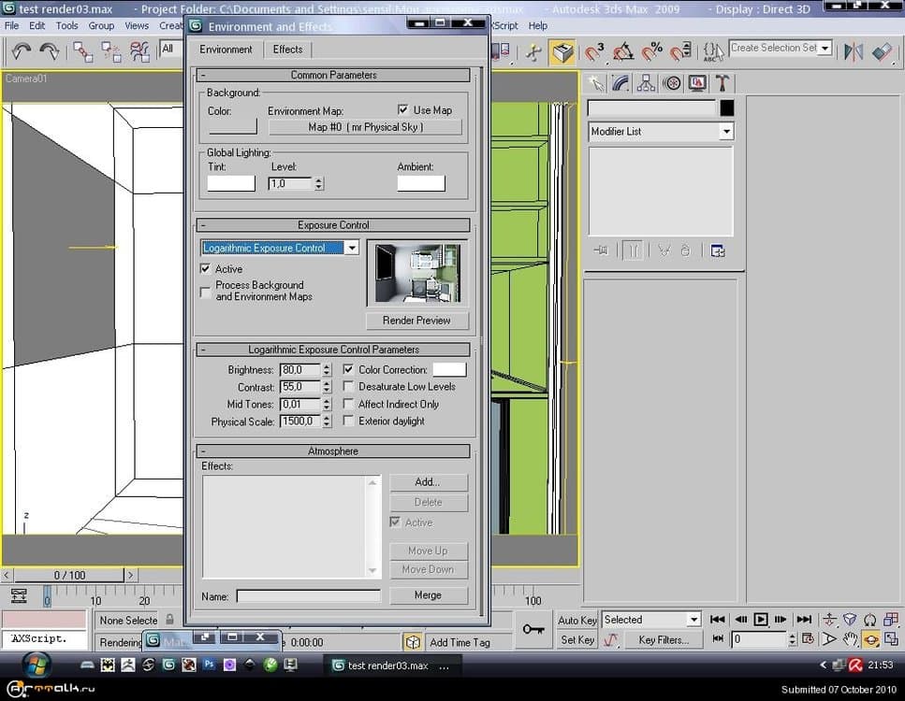Expand the Modifier List dropdown

pos(725,132)
